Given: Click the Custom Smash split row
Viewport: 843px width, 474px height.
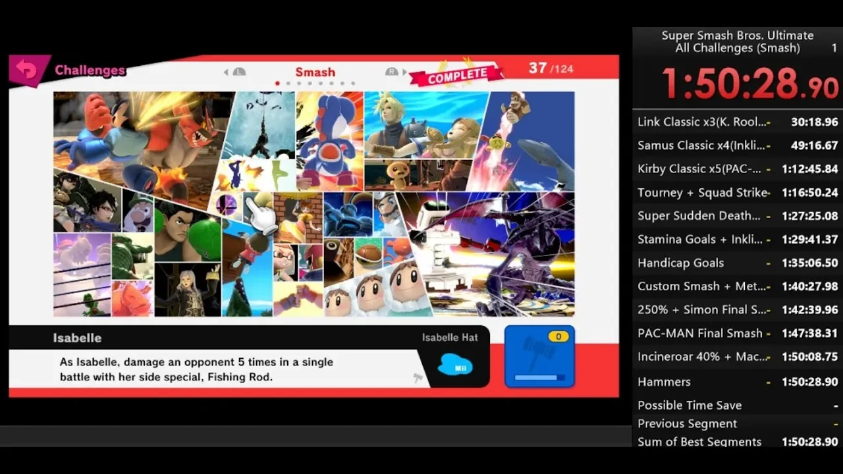Looking at the screenshot, I should click(738, 286).
